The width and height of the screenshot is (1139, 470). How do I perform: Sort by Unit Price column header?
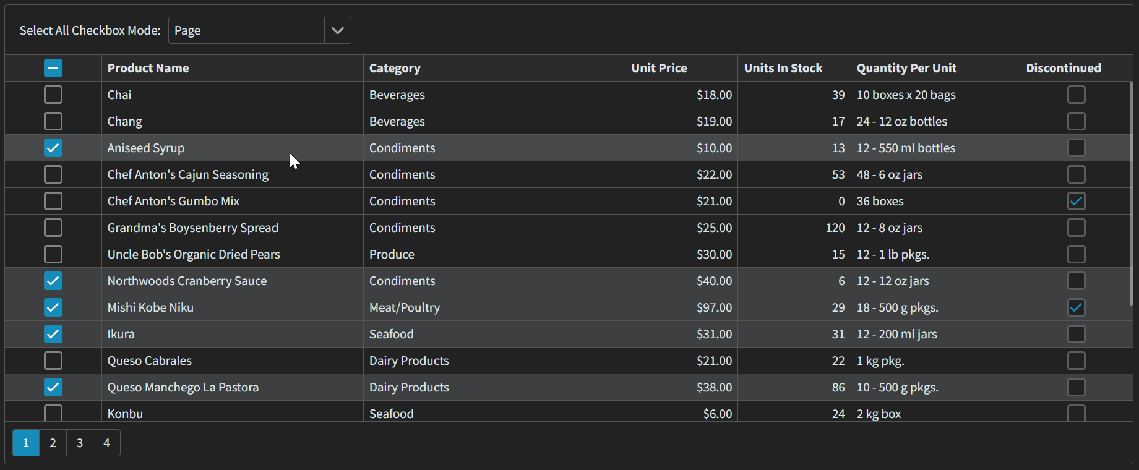click(x=659, y=68)
